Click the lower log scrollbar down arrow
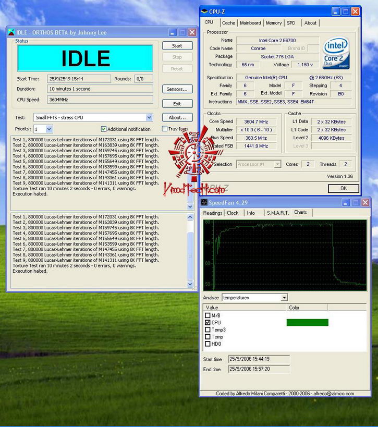378x427 pixels. point(190,284)
